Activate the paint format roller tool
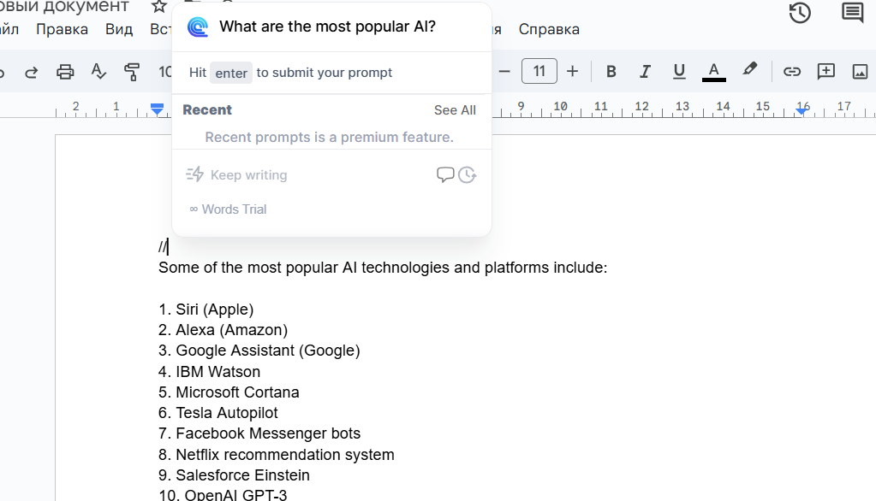 (132, 72)
